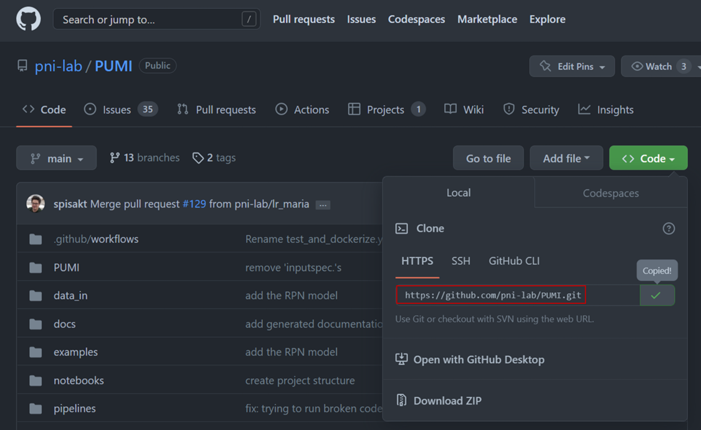Image resolution: width=701 pixels, height=430 pixels.
Task: Open Explore in the top navigation
Action: click(x=547, y=19)
